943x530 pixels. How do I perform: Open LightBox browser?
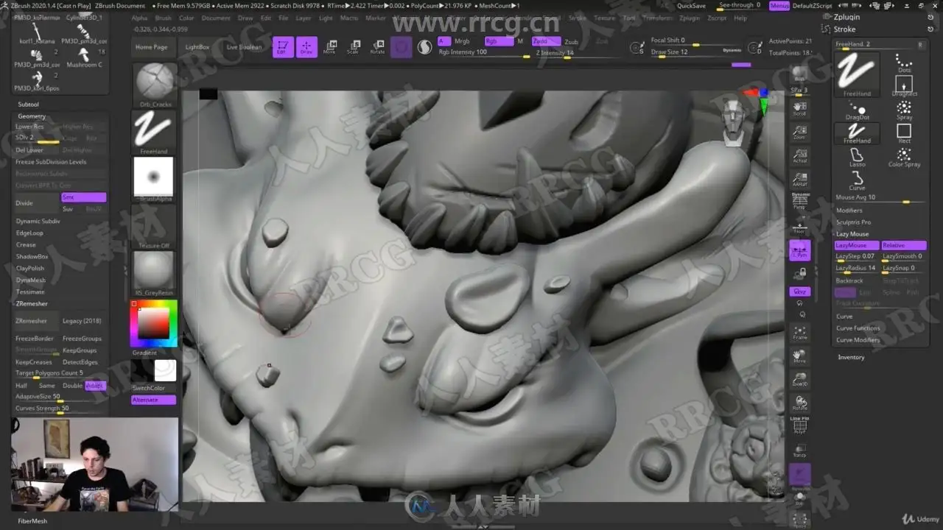[197, 47]
